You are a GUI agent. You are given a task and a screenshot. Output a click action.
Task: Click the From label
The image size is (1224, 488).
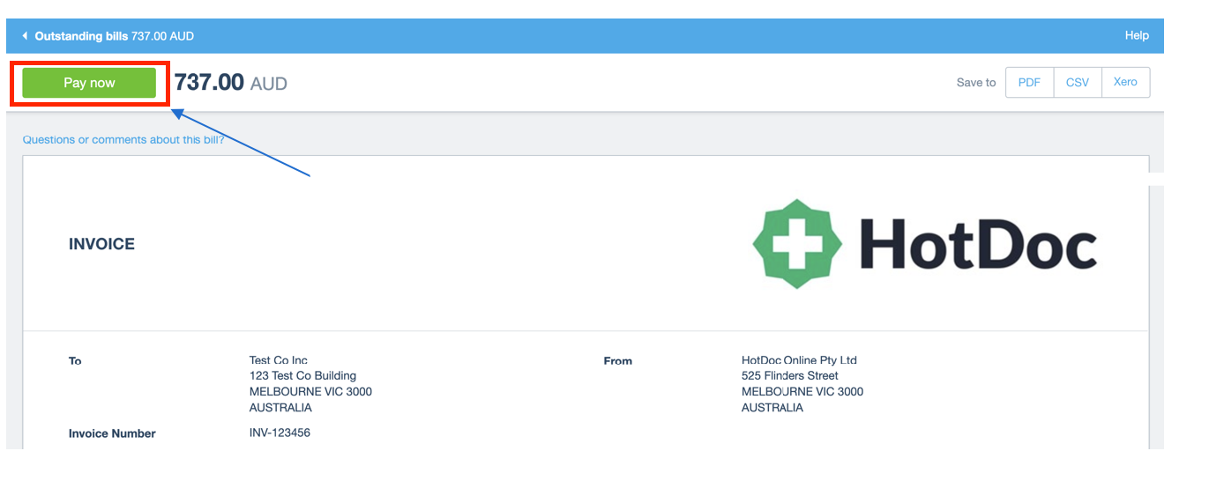(x=618, y=361)
